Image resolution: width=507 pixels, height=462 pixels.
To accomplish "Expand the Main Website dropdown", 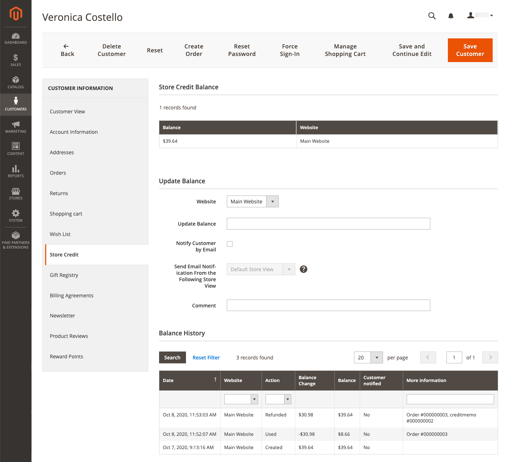I will coord(252,202).
